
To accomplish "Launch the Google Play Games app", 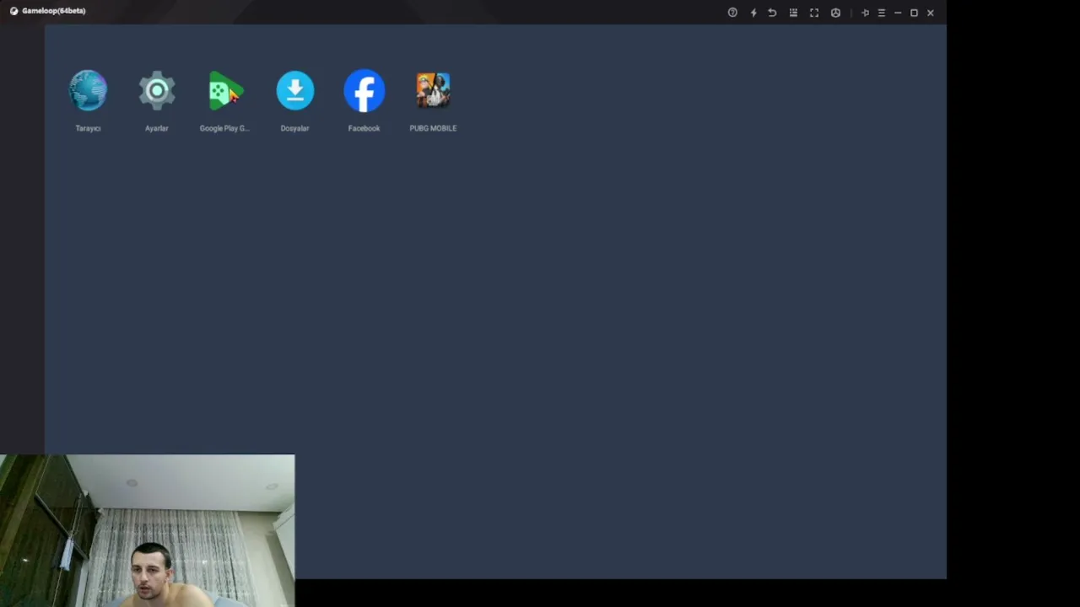I will coord(225,91).
